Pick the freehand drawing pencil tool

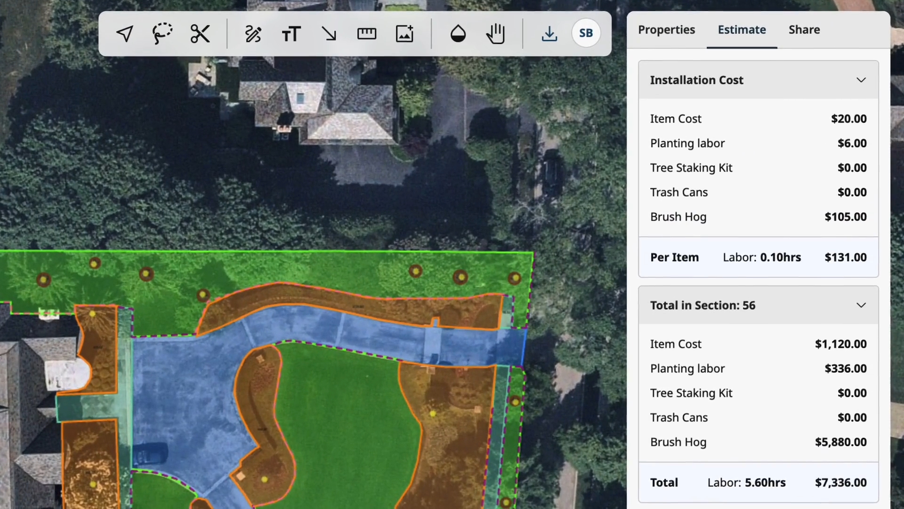(x=253, y=33)
